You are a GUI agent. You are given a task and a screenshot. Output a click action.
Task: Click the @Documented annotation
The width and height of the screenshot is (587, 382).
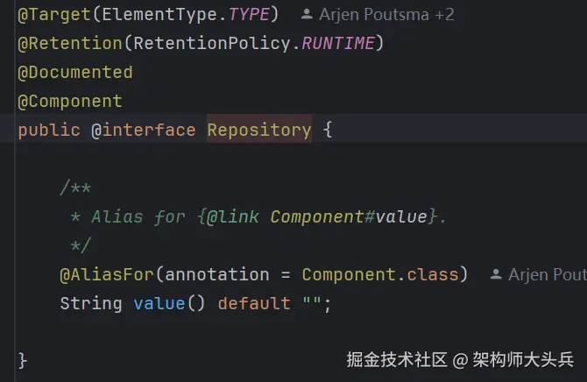(x=75, y=72)
